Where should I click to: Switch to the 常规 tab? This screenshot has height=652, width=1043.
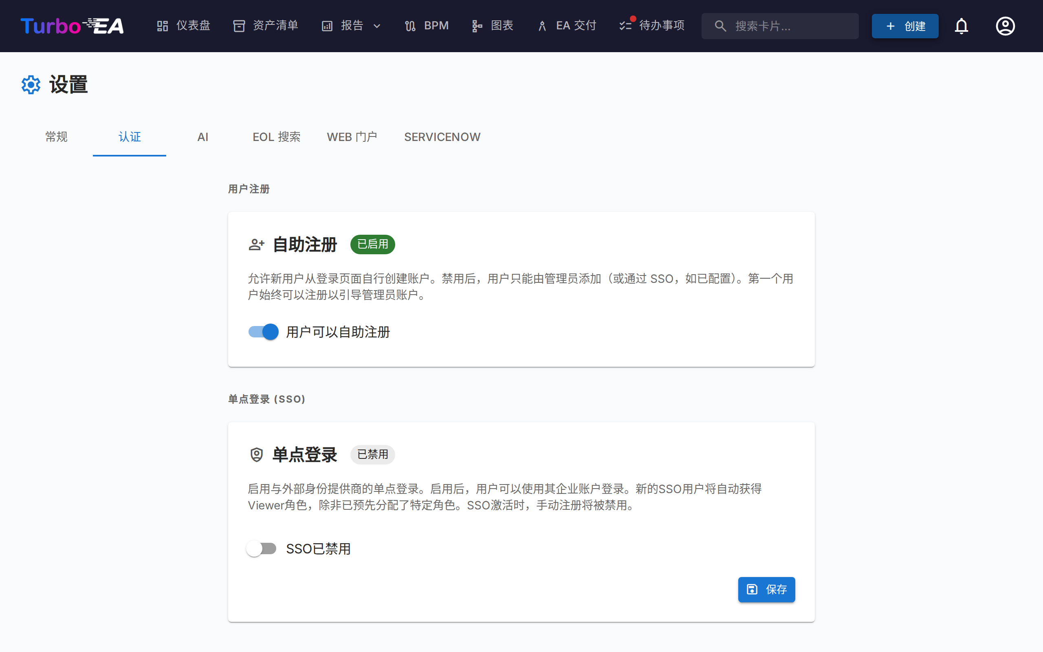(56, 137)
